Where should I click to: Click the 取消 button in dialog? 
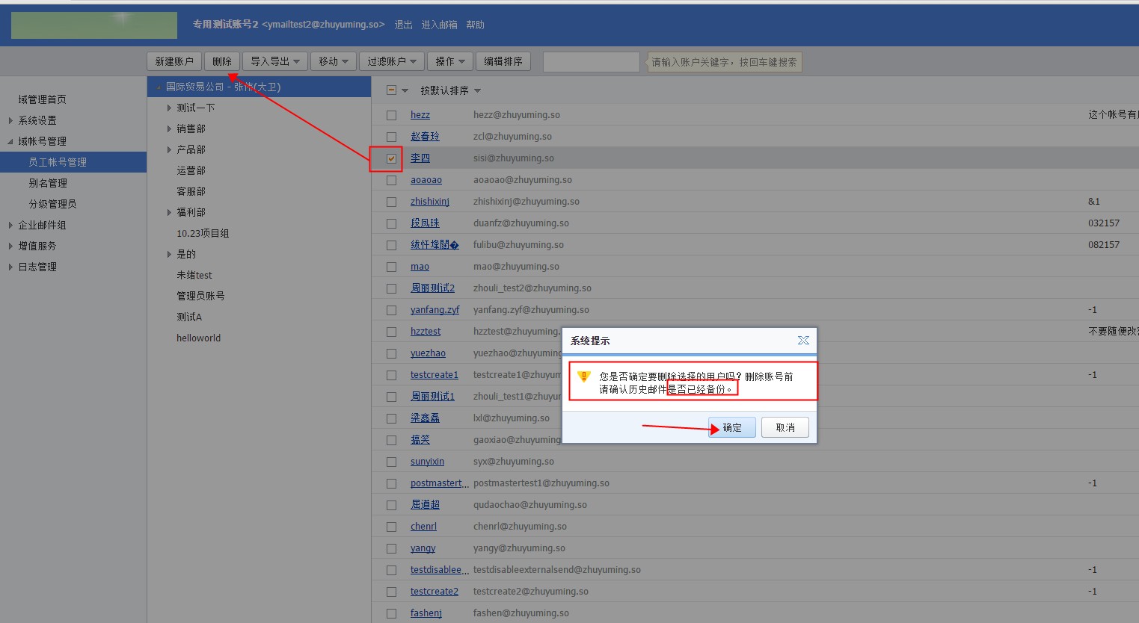click(x=785, y=427)
